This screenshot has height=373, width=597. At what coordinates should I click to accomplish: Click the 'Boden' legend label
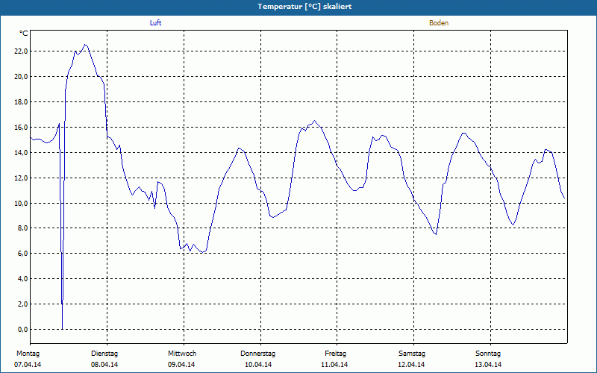[x=439, y=23]
